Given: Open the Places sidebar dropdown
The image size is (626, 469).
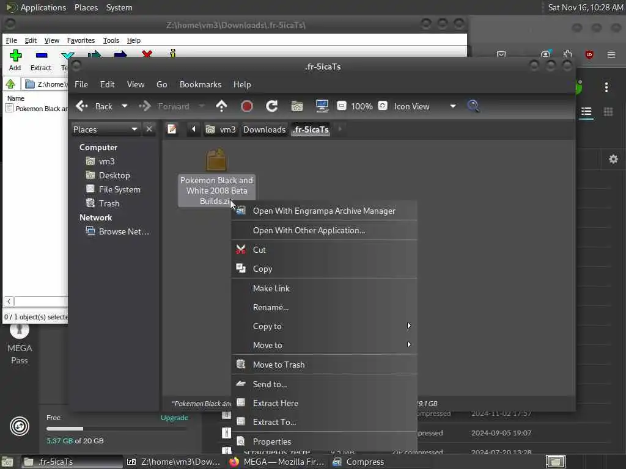Looking at the screenshot, I should click(x=105, y=129).
